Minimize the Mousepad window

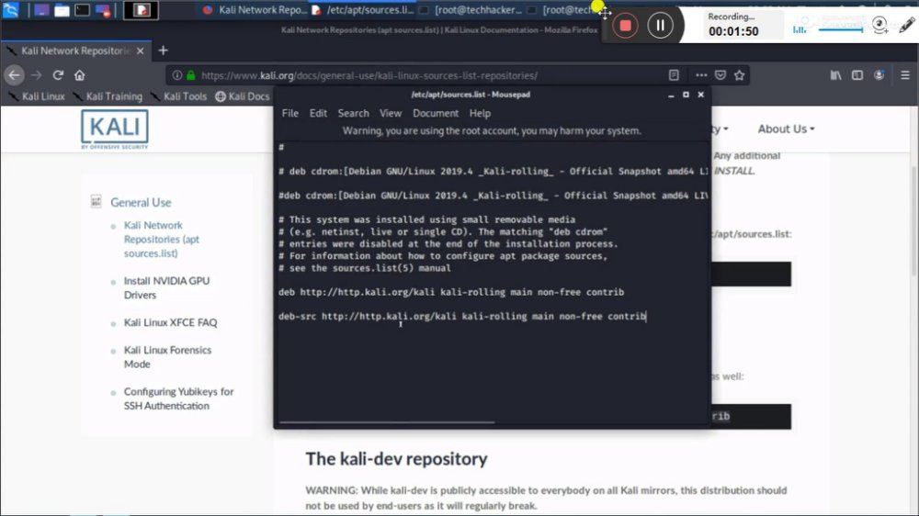tap(671, 95)
